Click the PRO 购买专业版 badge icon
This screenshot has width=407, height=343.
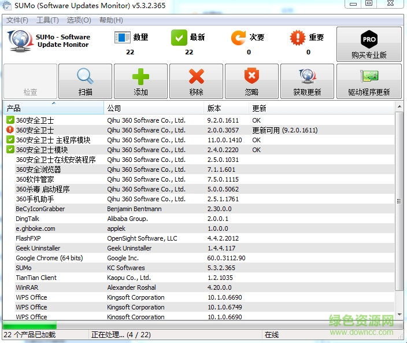pyautogui.click(x=369, y=39)
